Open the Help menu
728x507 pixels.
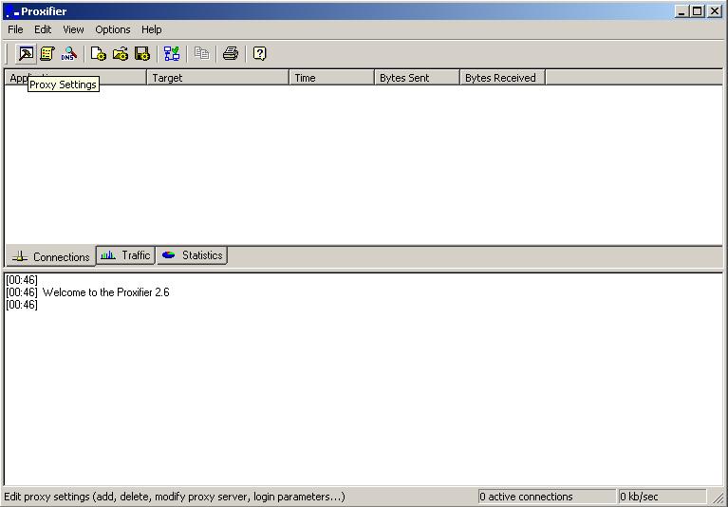pos(151,29)
